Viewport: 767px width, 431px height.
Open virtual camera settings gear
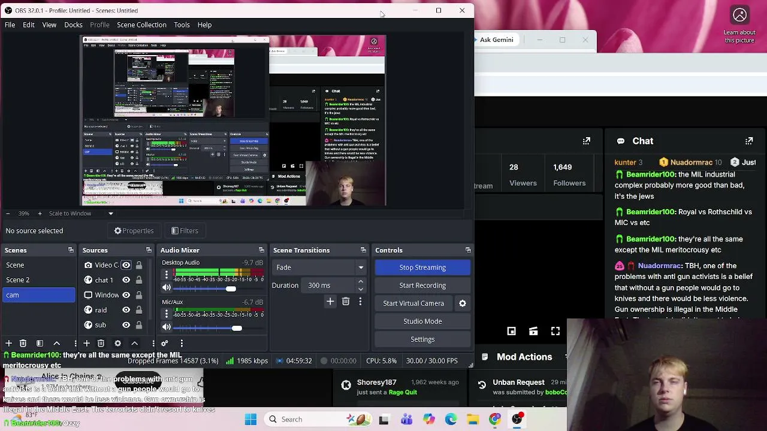(463, 303)
